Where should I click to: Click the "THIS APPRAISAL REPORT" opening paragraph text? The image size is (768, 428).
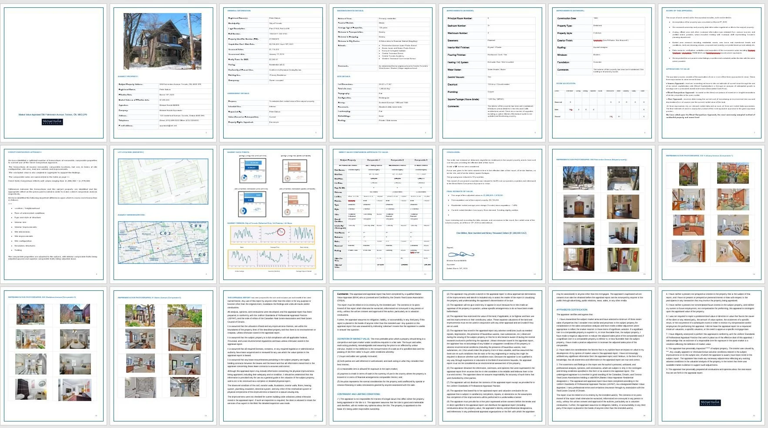point(270,303)
